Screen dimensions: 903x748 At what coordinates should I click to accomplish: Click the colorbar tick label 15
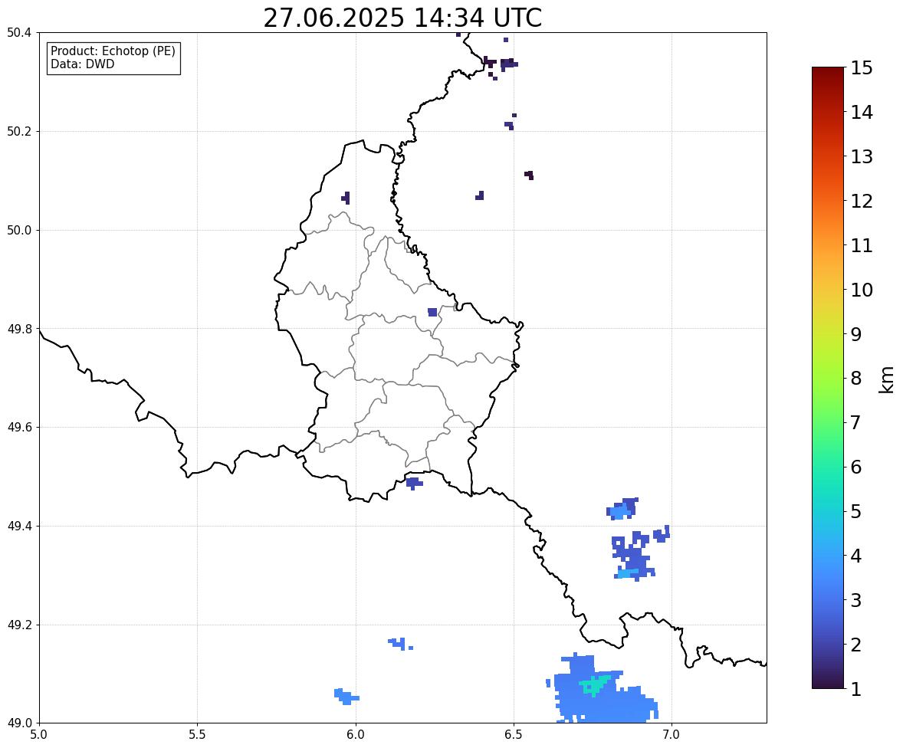[862, 68]
